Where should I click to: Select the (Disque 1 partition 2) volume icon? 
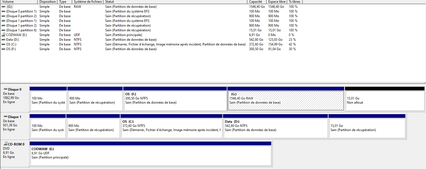pyautogui.click(x=3, y=25)
